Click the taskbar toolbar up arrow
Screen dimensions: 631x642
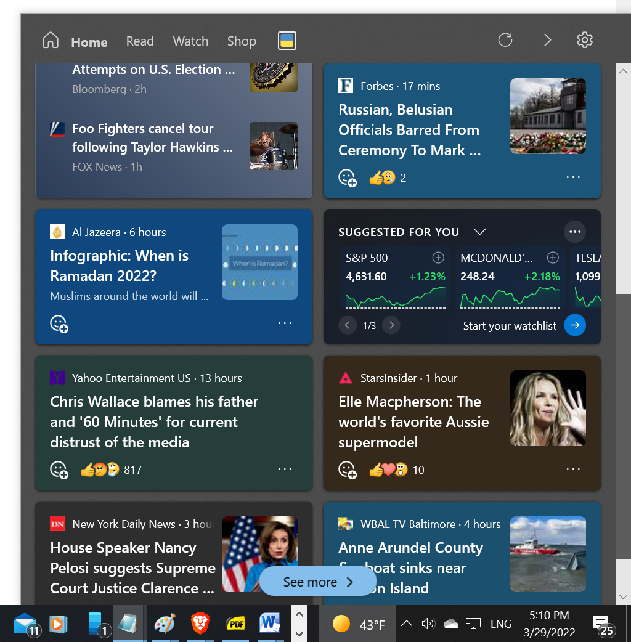tap(299, 614)
